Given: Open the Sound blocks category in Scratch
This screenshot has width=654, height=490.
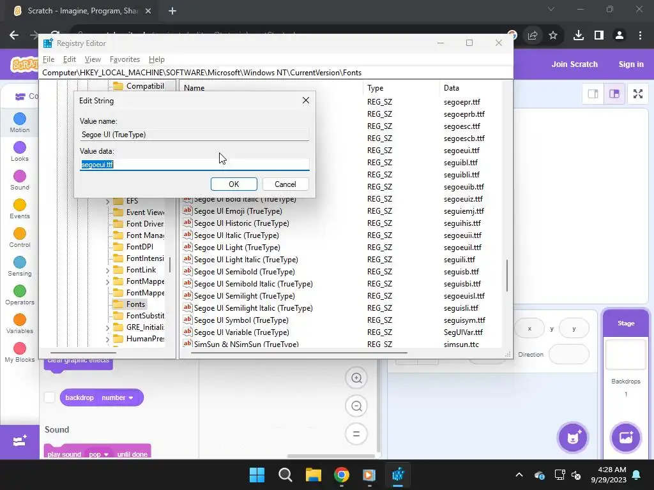Looking at the screenshot, I should 20,180.
